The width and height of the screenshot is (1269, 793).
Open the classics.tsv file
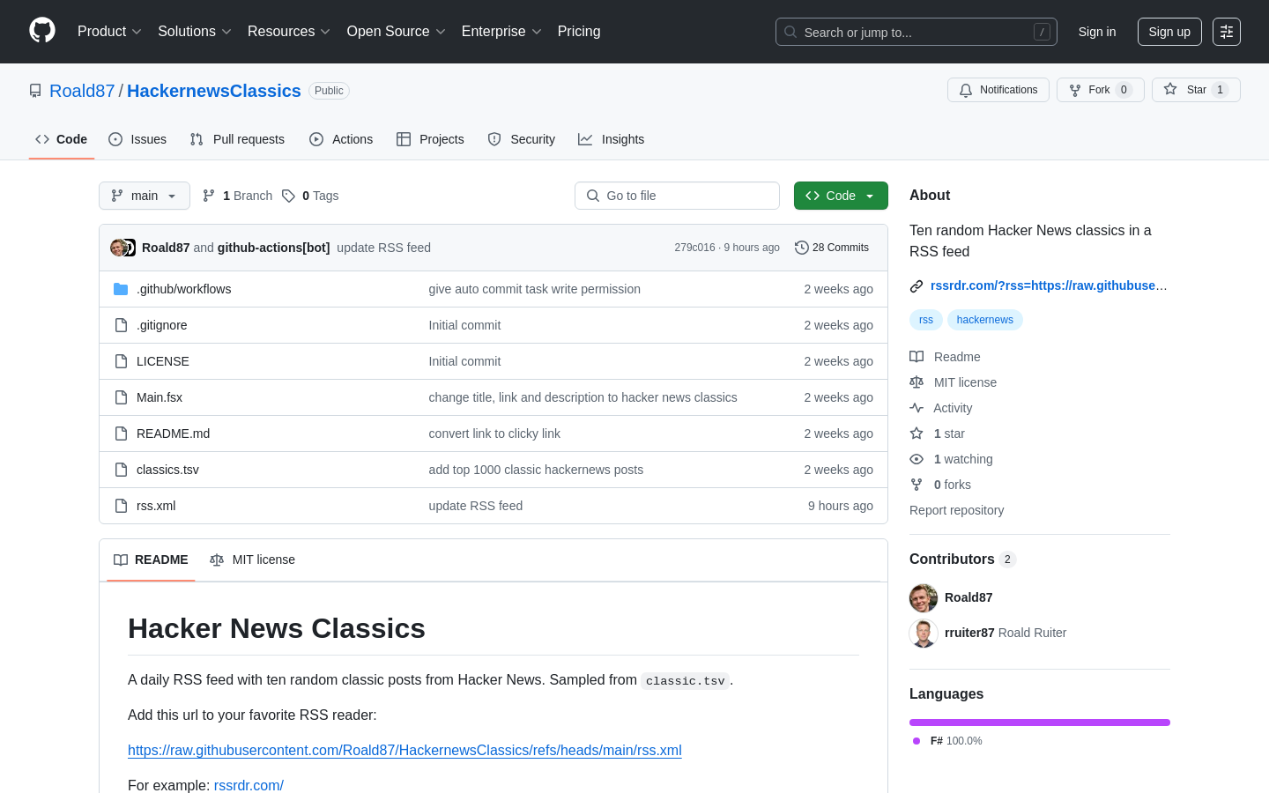(x=167, y=470)
